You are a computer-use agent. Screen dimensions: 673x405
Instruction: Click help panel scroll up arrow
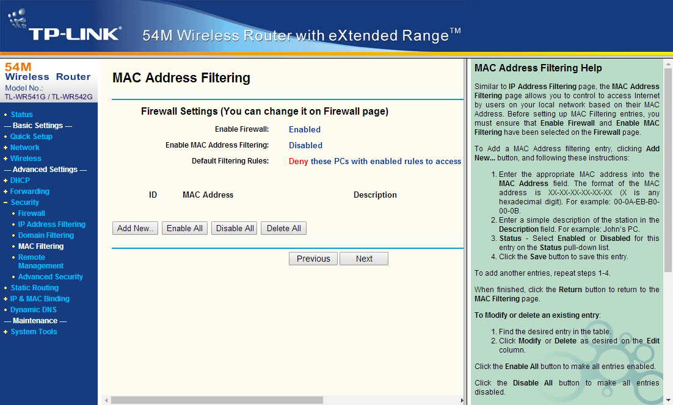click(x=668, y=64)
